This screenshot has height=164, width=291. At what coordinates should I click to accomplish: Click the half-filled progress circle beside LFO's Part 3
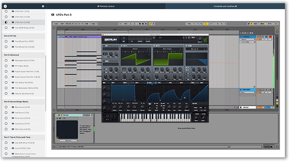click(x=6, y=22)
